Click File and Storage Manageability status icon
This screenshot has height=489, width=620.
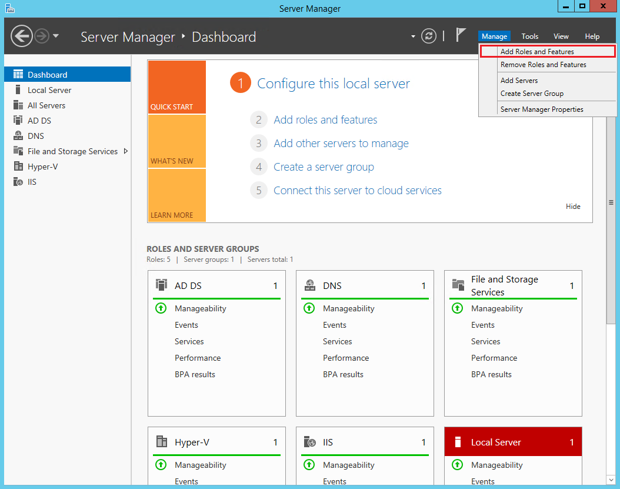click(x=458, y=308)
